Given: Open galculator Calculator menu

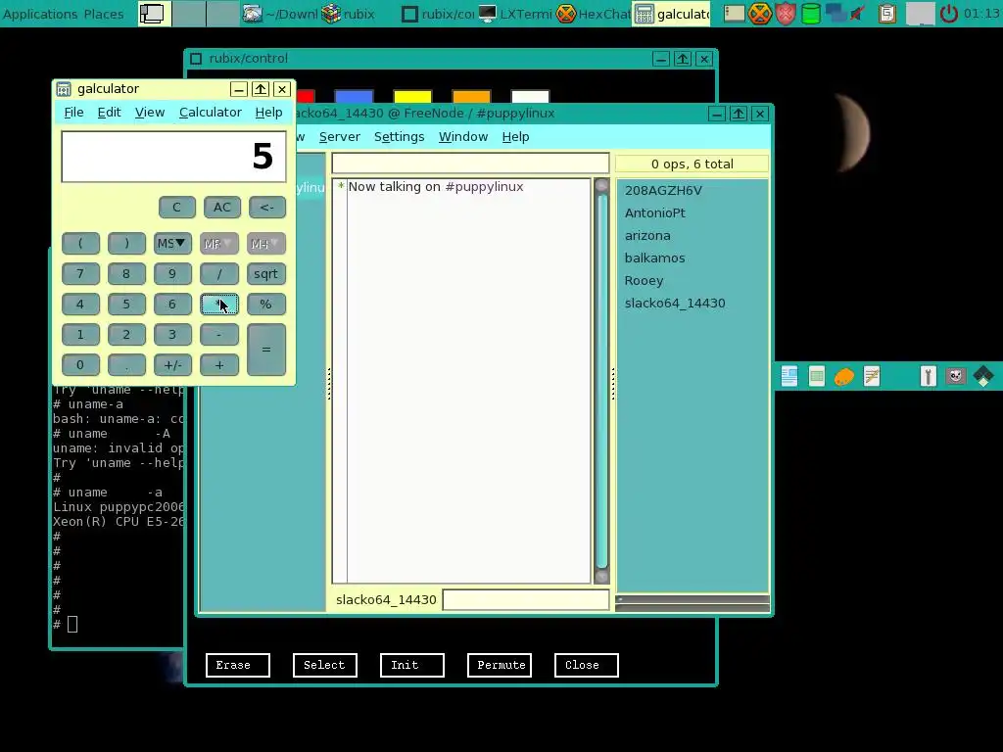Looking at the screenshot, I should 210,113.
